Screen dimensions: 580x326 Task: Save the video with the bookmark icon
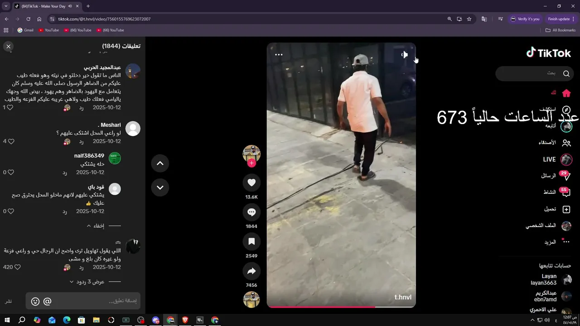(x=251, y=241)
